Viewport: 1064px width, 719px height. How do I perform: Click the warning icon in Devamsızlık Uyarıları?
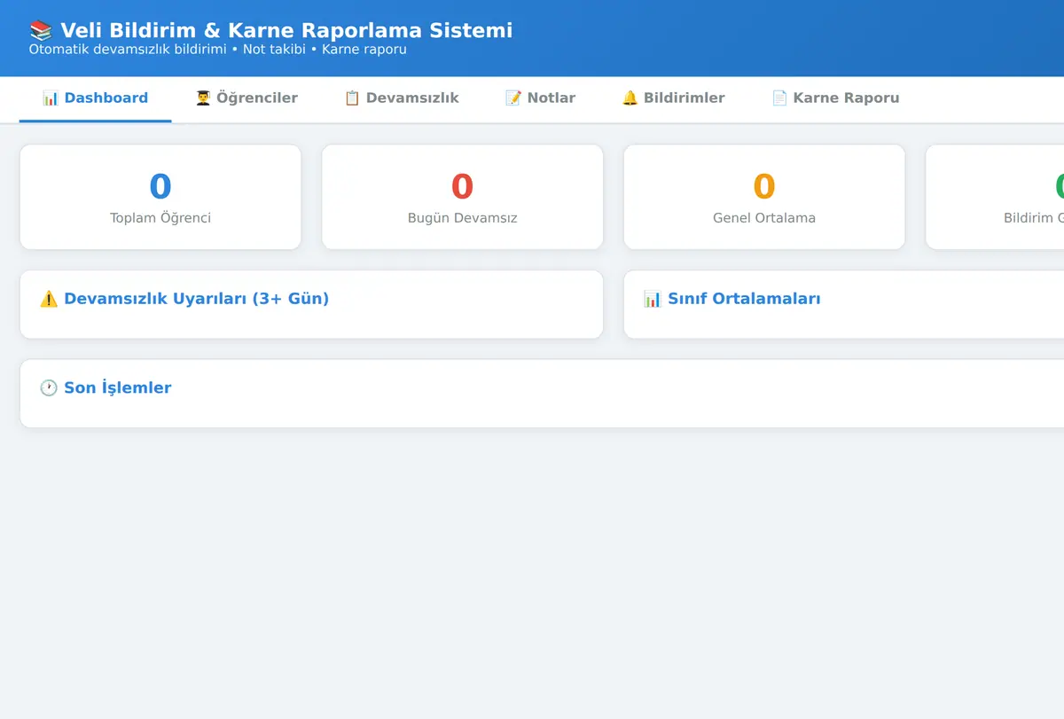click(x=49, y=299)
